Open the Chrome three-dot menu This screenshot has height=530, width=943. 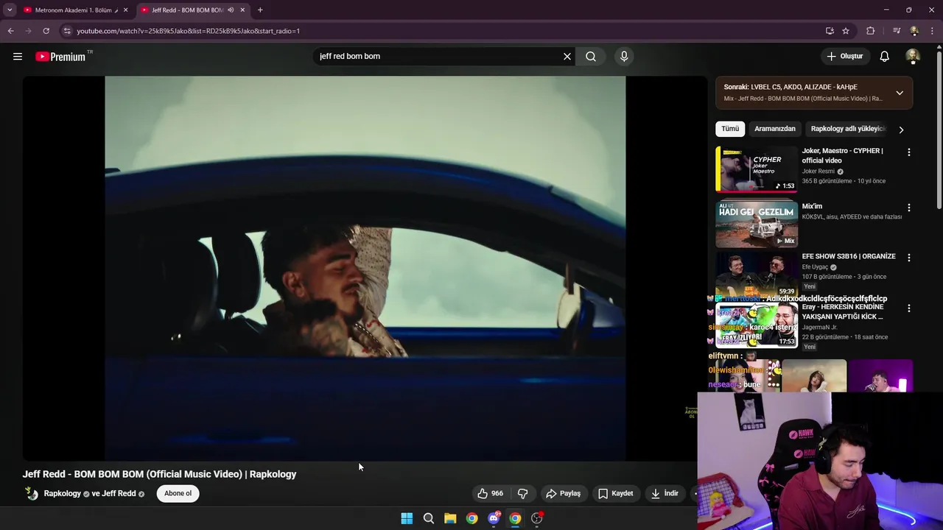point(933,31)
